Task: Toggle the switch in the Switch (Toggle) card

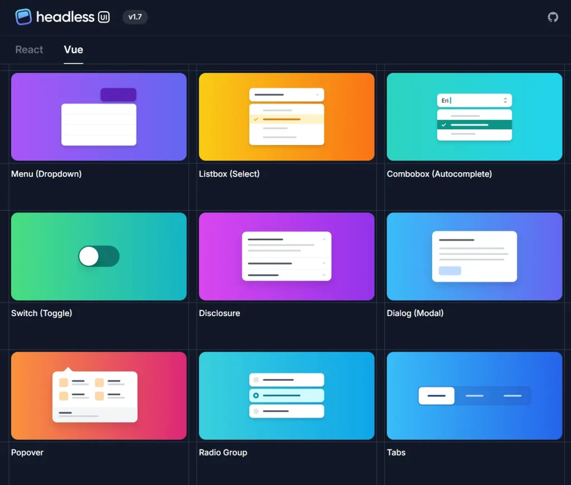Action: coord(99,256)
